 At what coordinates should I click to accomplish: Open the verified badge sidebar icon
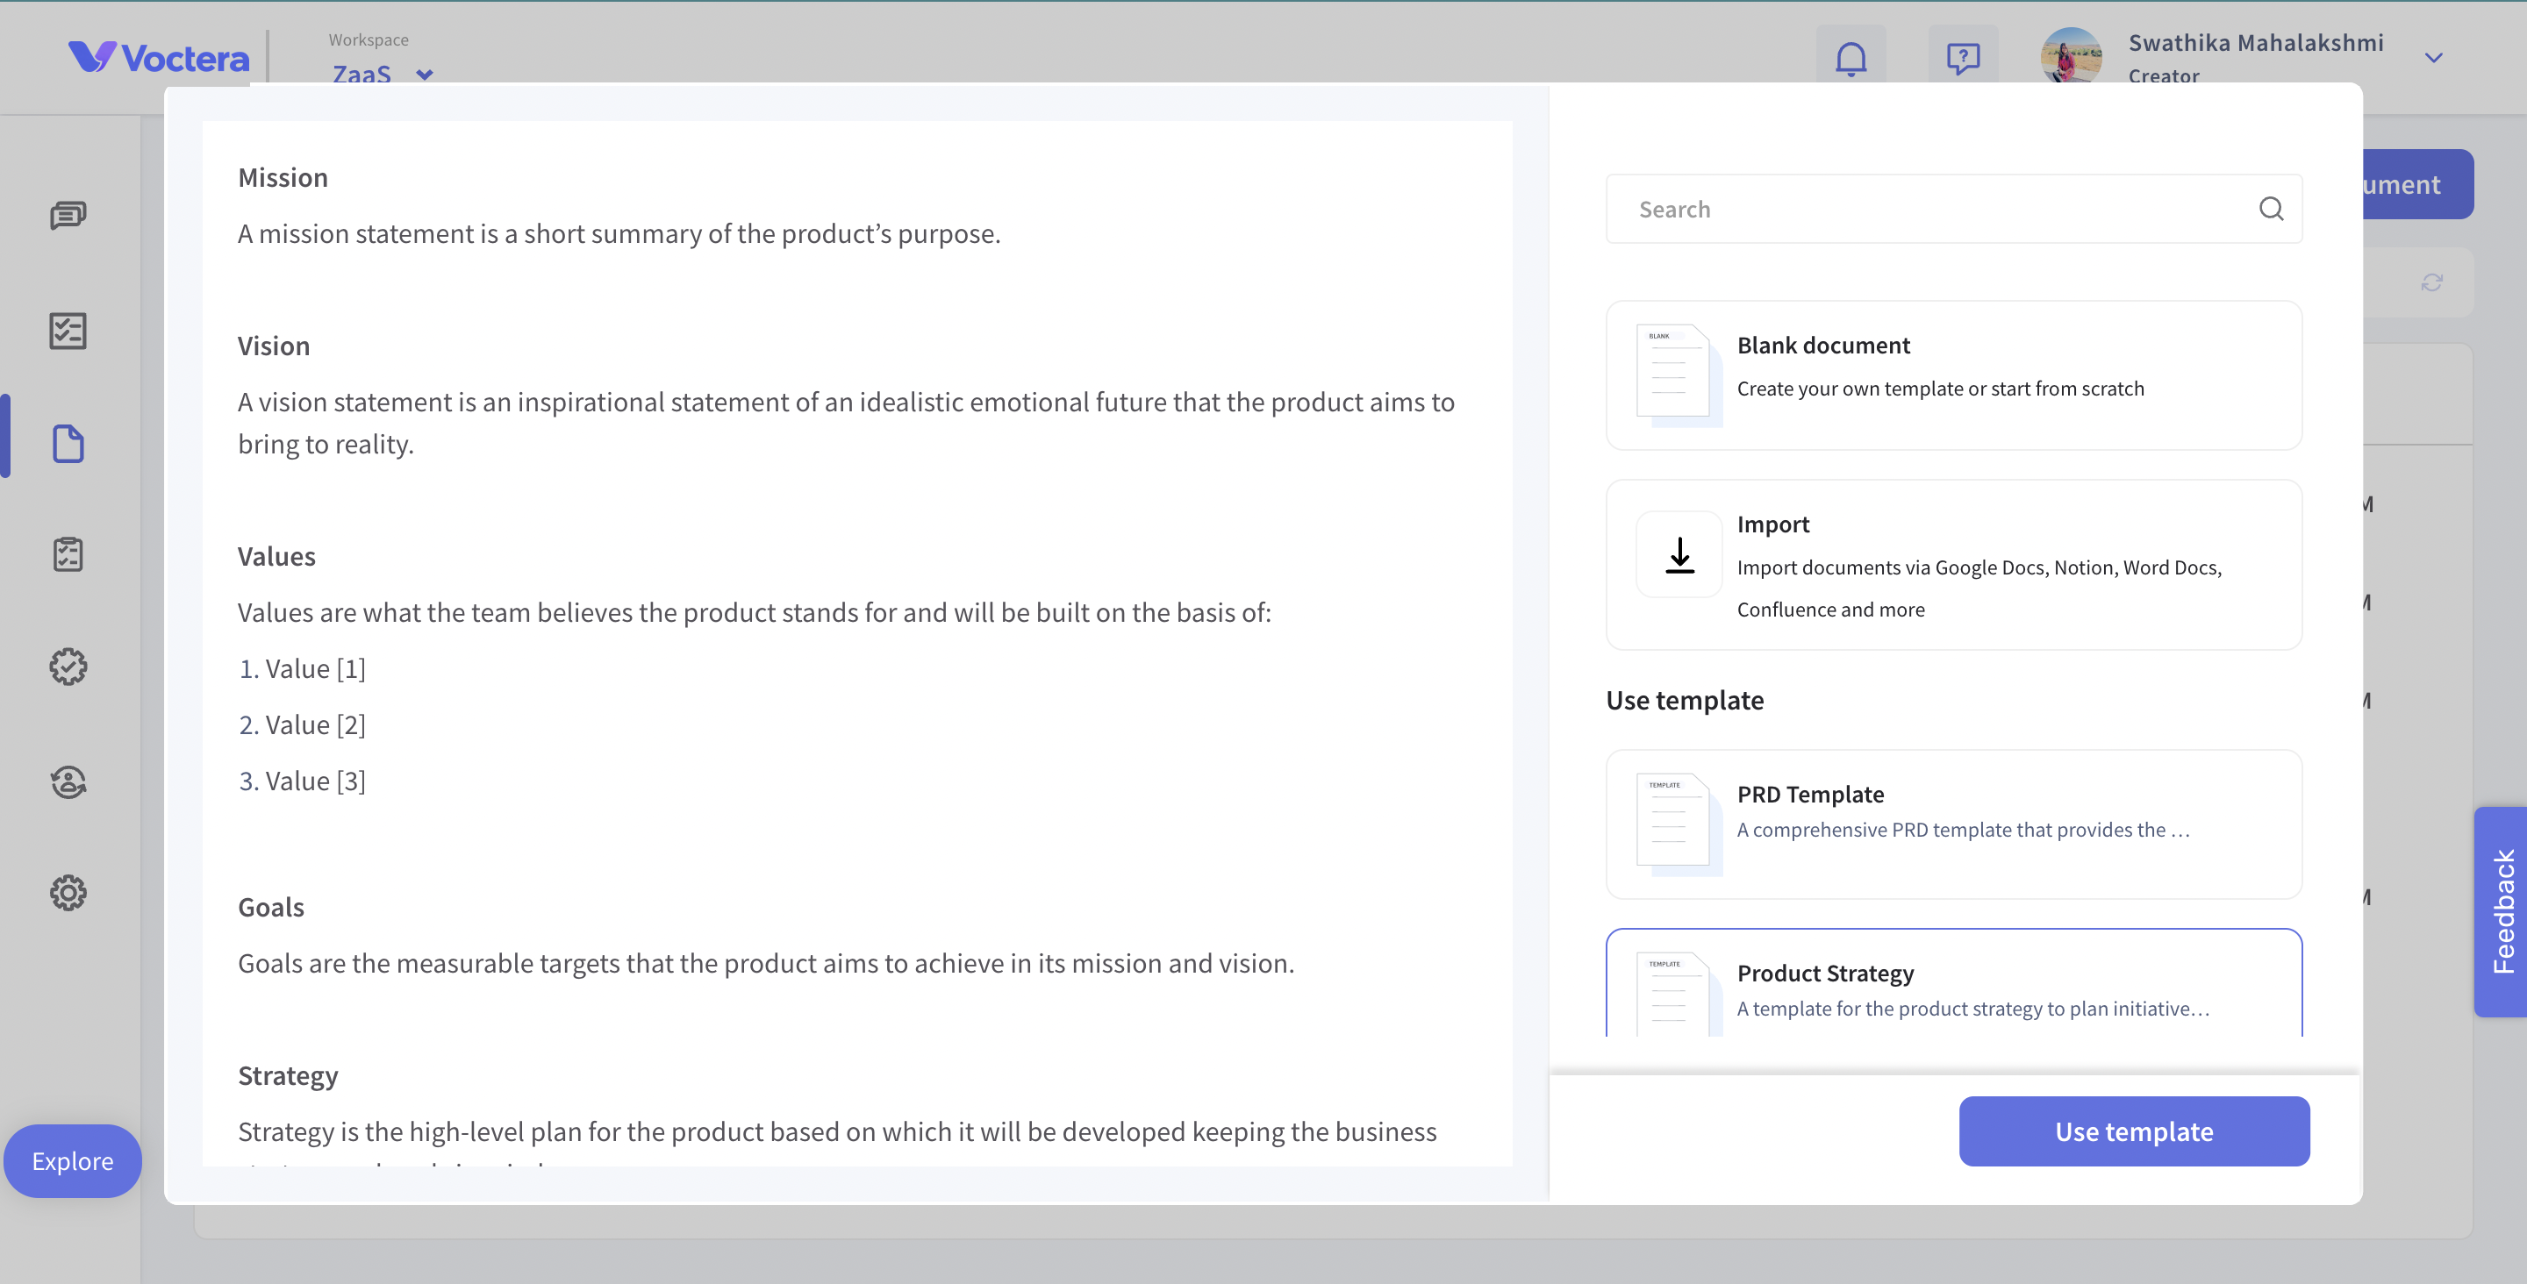pos(68,667)
